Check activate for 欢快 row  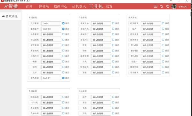point(113,45)
